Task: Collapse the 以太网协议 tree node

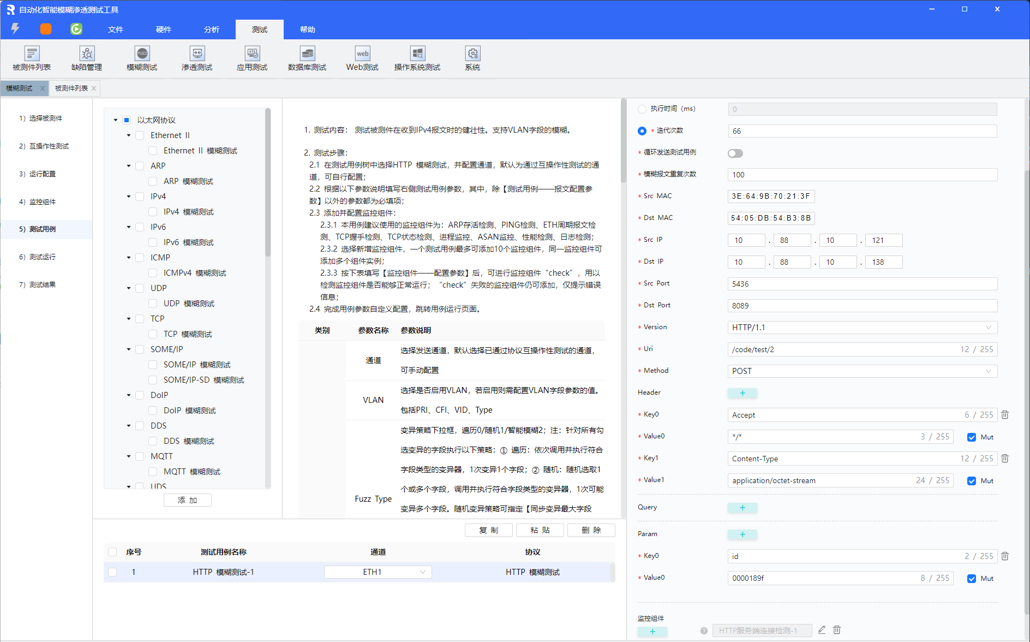Action: pos(116,120)
